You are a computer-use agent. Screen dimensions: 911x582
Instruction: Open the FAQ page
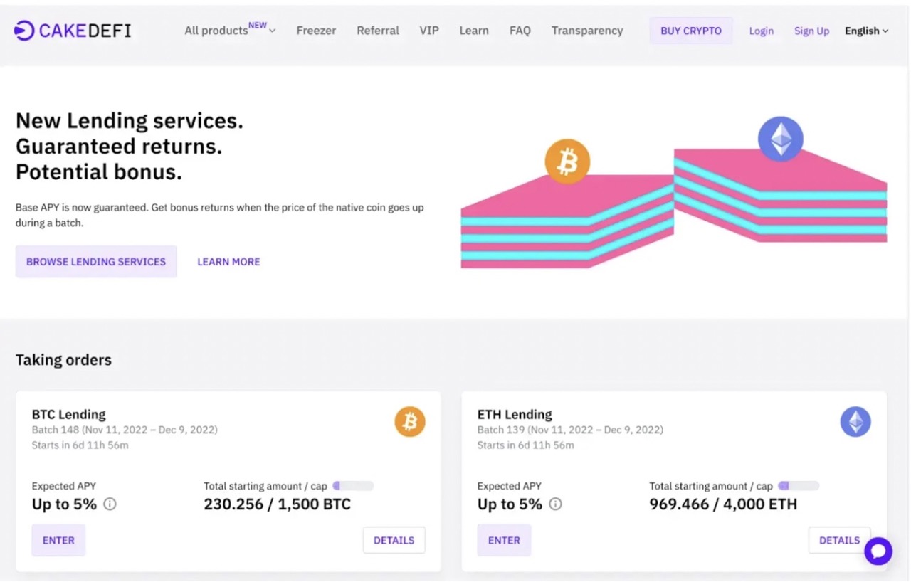(520, 31)
